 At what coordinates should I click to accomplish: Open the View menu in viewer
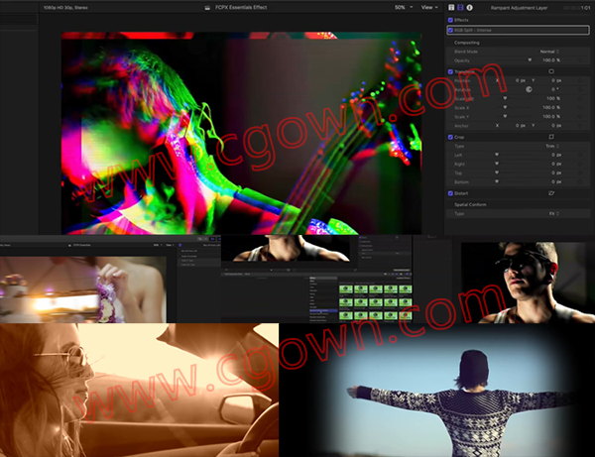tap(428, 7)
